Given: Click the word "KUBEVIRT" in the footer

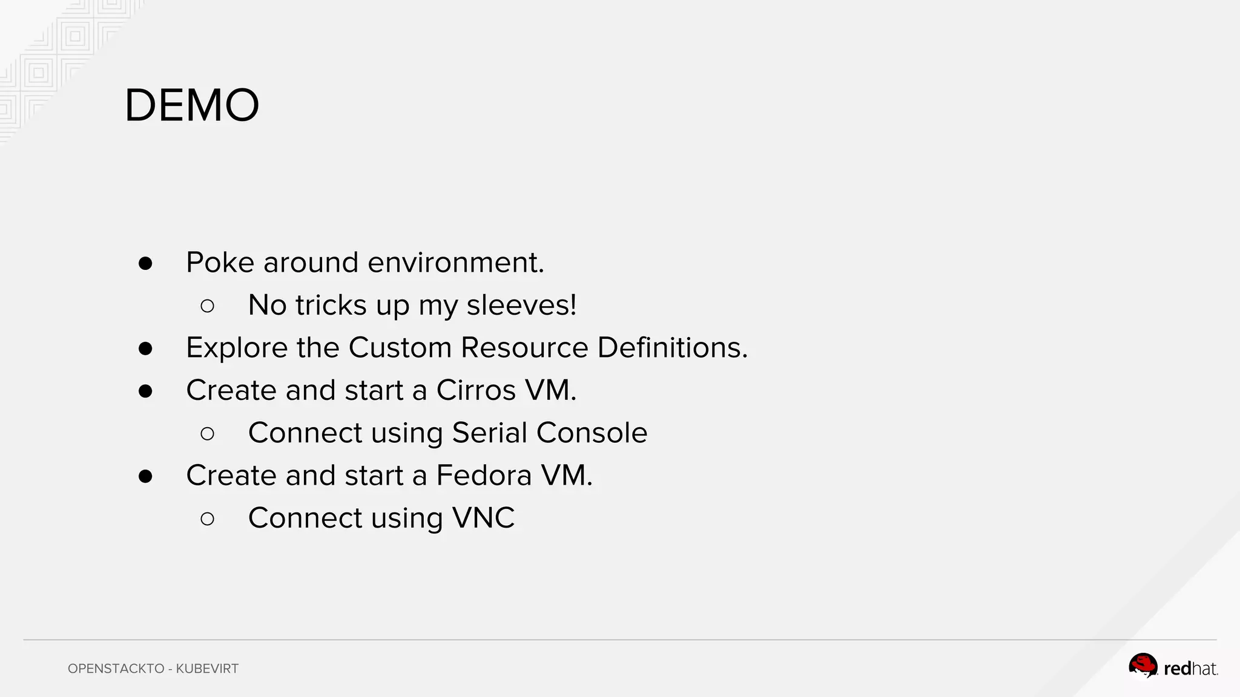Looking at the screenshot, I should click(207, 669).
